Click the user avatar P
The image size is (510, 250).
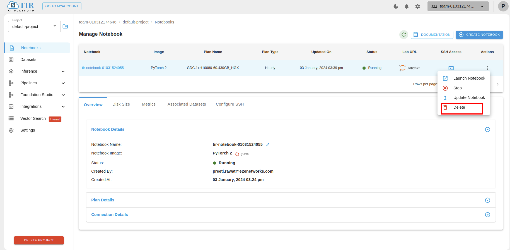pos(503,6)
